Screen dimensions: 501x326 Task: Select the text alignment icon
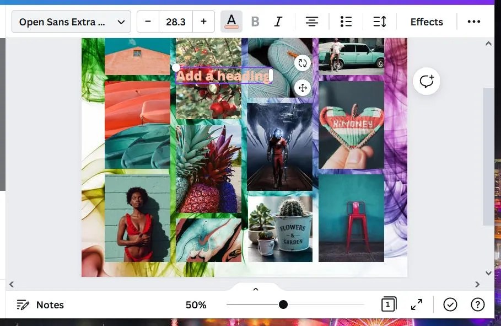click(312, 22)
